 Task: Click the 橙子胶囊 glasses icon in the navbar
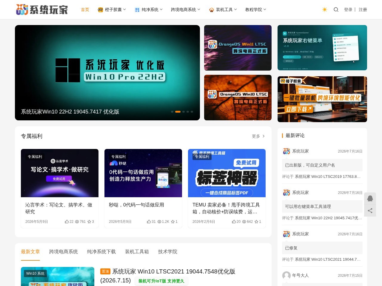[100, 10]
